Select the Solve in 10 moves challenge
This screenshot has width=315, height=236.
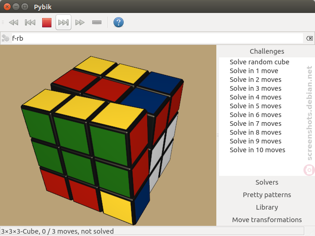pyautogui.click(x=258, y=150)
